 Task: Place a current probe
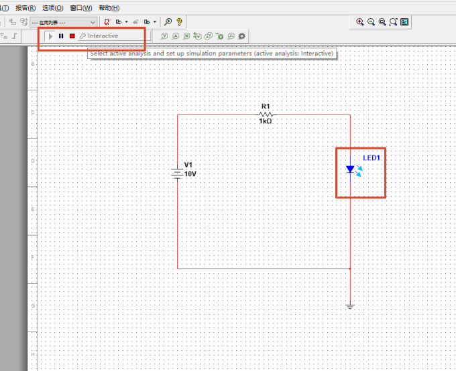point(176,36)
